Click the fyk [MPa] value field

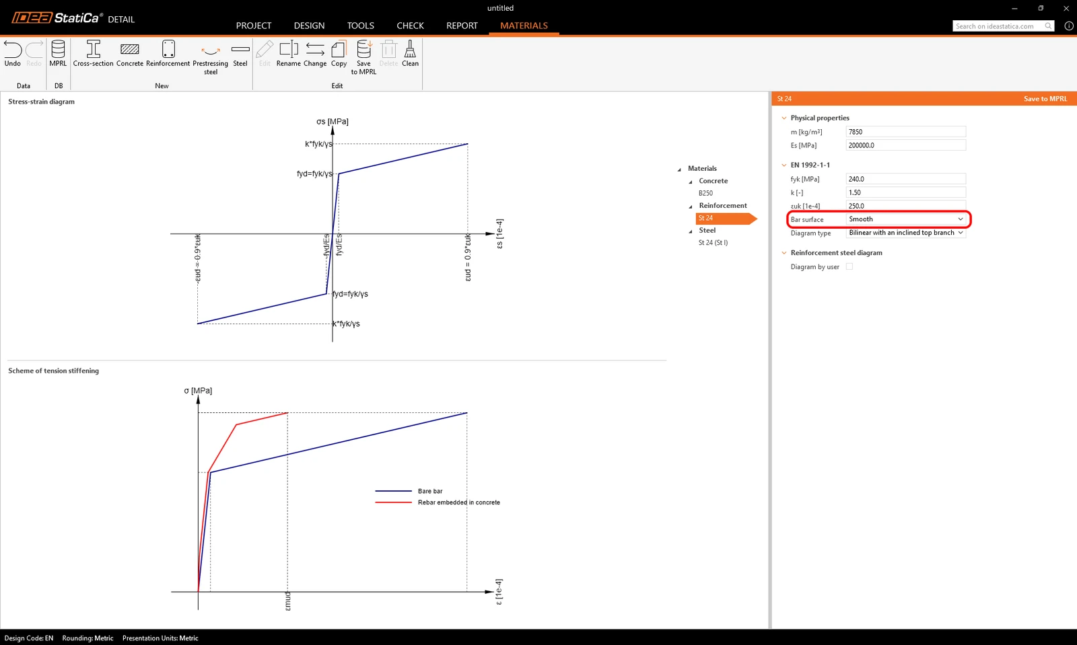[x=906, y=179]
